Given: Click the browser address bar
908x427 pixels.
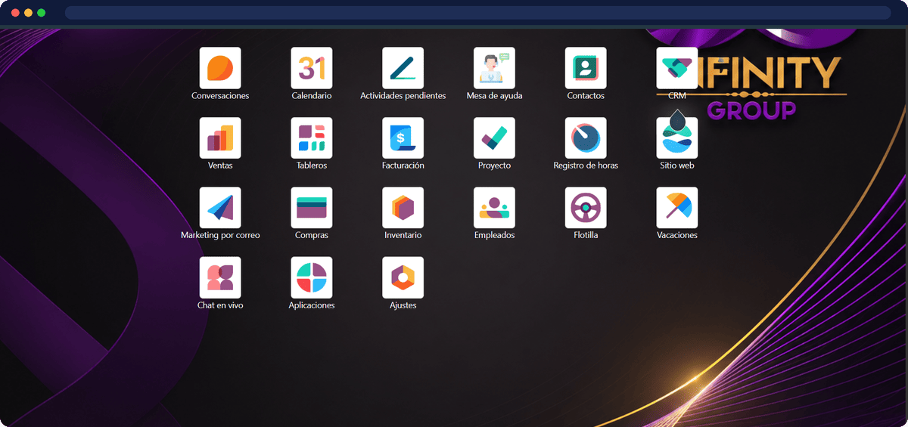Looking at the screenshot, I should (477, 13).
